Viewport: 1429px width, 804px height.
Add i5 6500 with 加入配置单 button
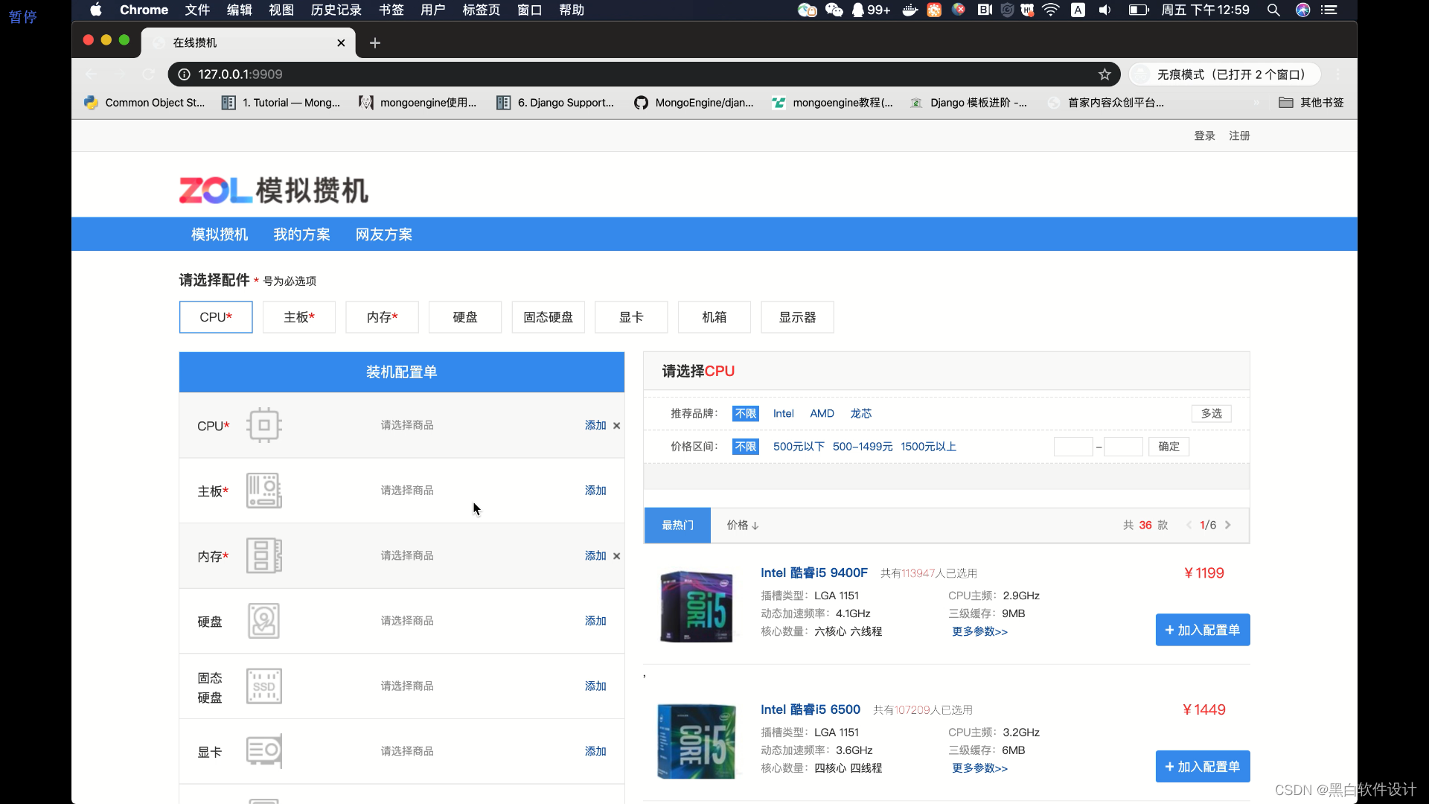pos(1203,767)
